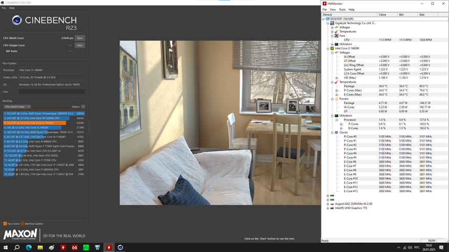This screenshot has height=252, width=449.
Task: Click the thermometer icon beside CPU Temperatures
Action: [336, 82]
